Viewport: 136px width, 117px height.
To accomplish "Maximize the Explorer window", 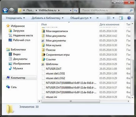I will 121,3.
